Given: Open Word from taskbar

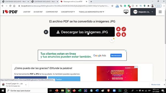Looking at the screenshot, I should pyautogui.click(x=97, y=91).
